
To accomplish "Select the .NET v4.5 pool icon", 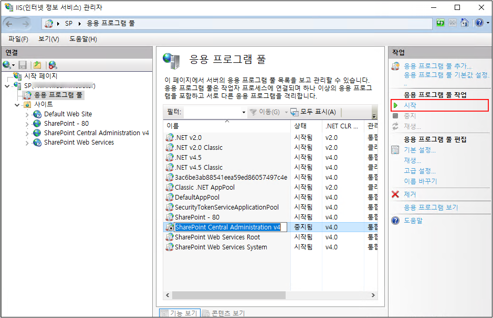I will (170, 158).
